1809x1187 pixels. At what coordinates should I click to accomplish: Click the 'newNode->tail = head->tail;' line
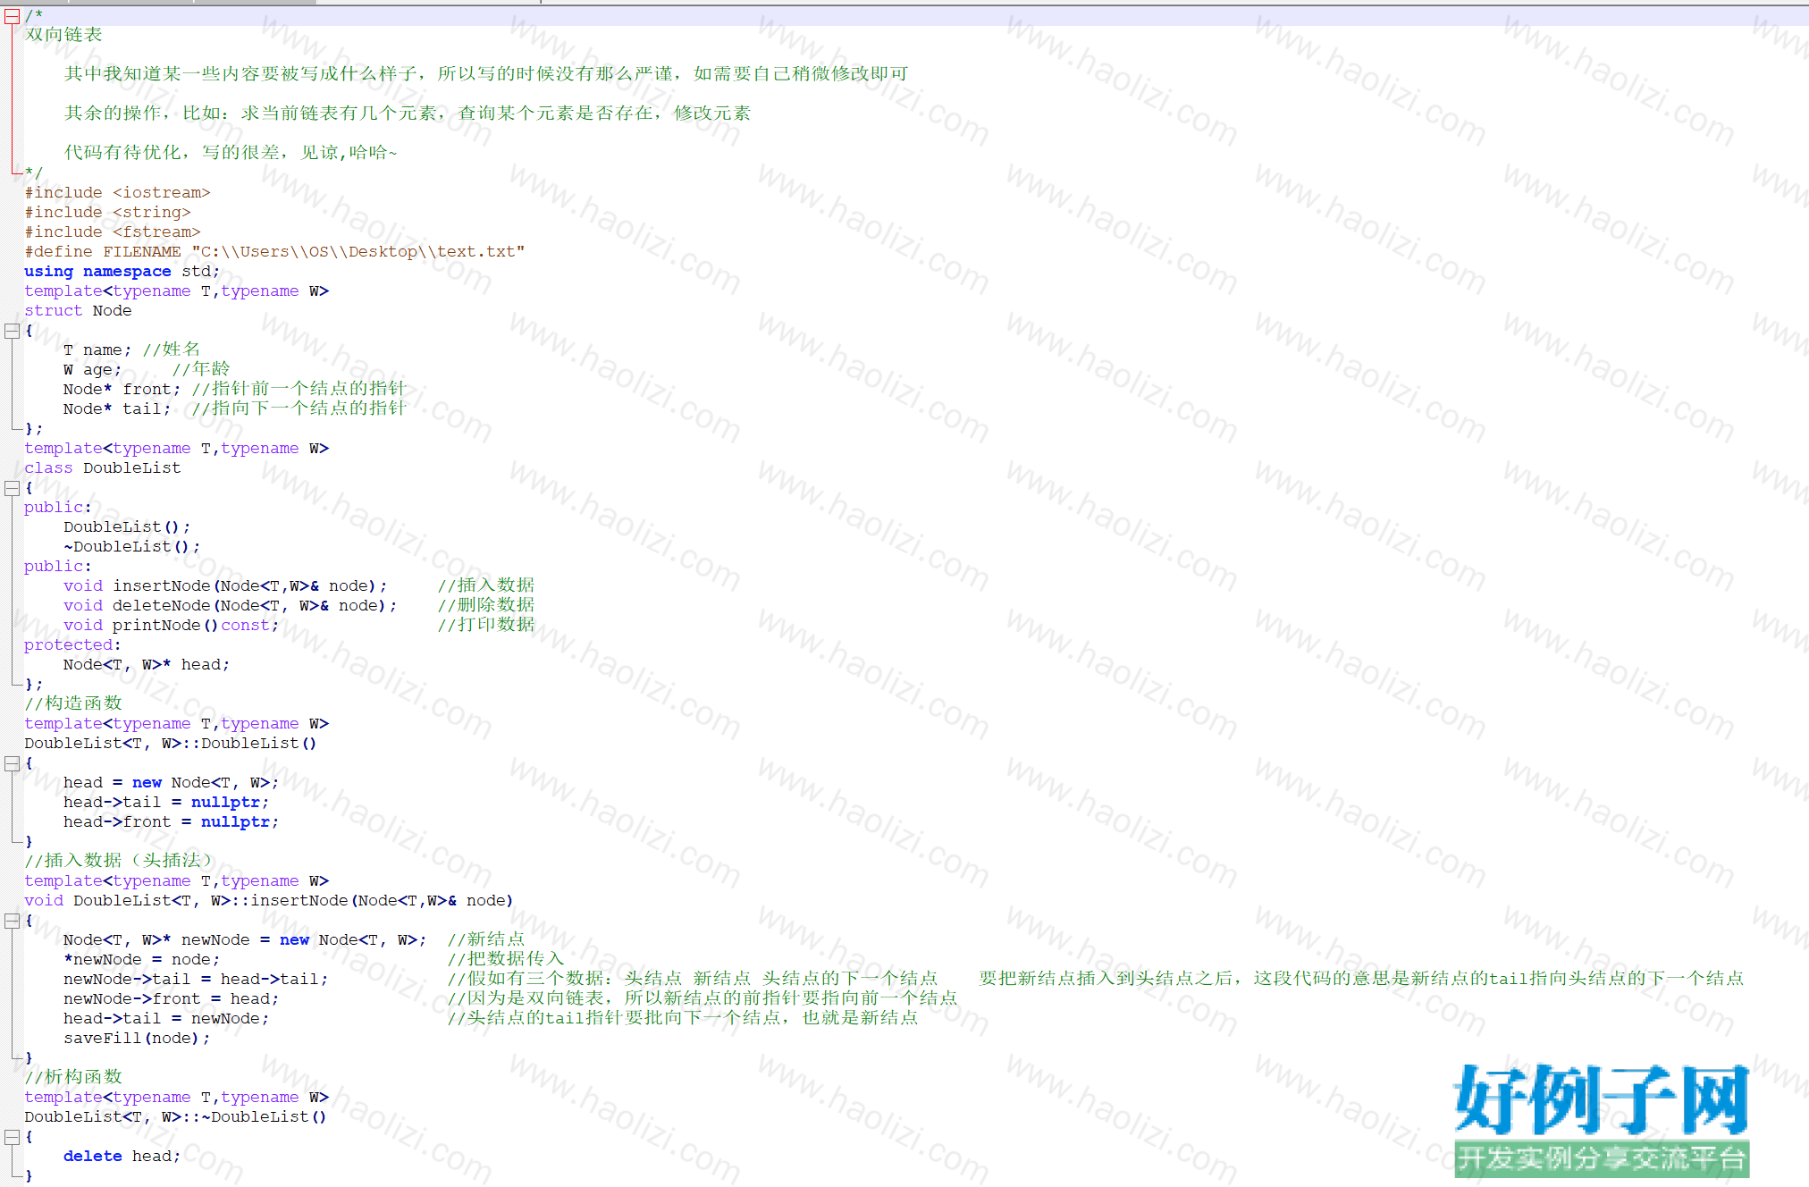tap(196, 979)
